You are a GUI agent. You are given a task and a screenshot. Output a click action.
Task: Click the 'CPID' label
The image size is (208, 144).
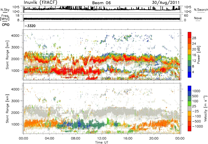point(6,25)
